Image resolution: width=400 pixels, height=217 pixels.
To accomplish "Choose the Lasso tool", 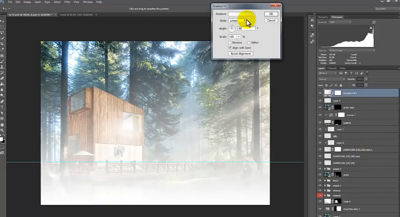I will tap(3, 33).
